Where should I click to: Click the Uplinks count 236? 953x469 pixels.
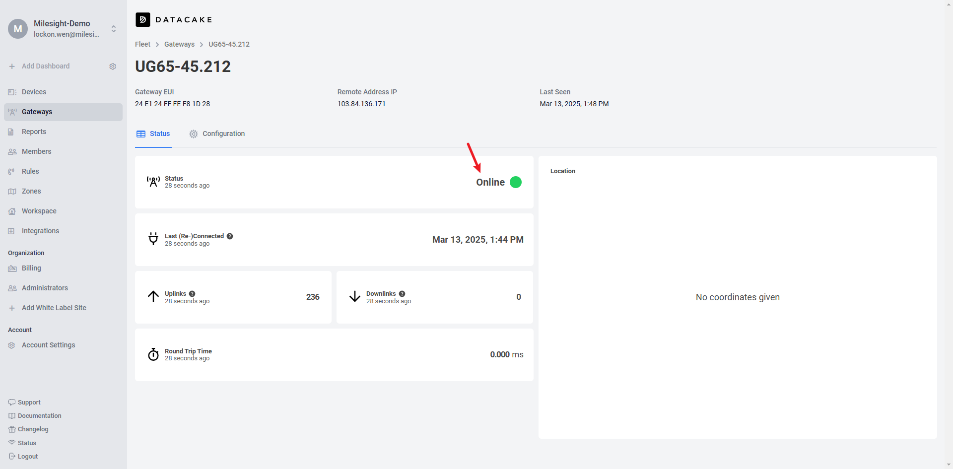pyautogui.click(x=313, y=297)
